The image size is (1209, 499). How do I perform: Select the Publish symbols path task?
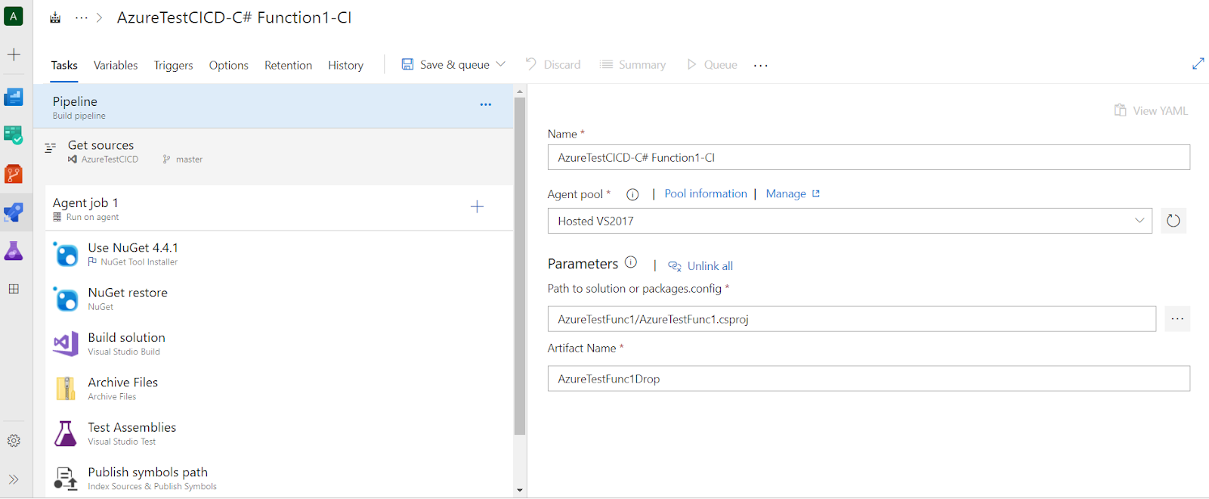click(x=279, y=478)
